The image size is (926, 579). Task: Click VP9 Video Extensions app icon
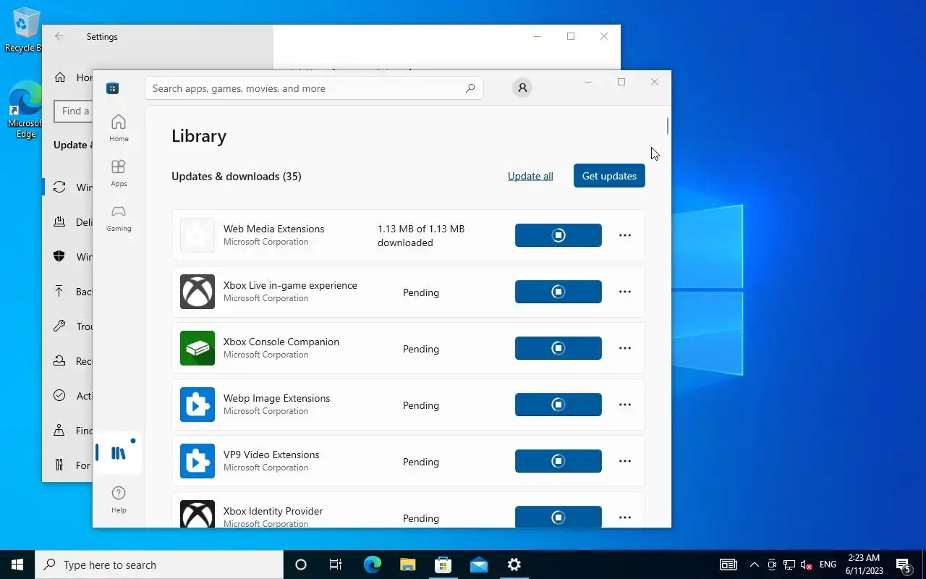pyautogui.click(x=197, y=461)
